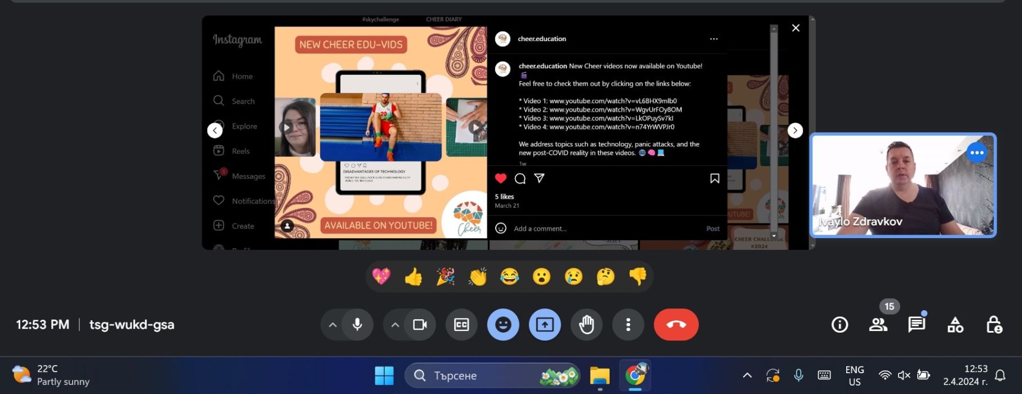The width and height of the screenshot is (1022, 394).
Task: Open Chrome from the taskbar
Action: pyautogui.click(x=636, y=375)
